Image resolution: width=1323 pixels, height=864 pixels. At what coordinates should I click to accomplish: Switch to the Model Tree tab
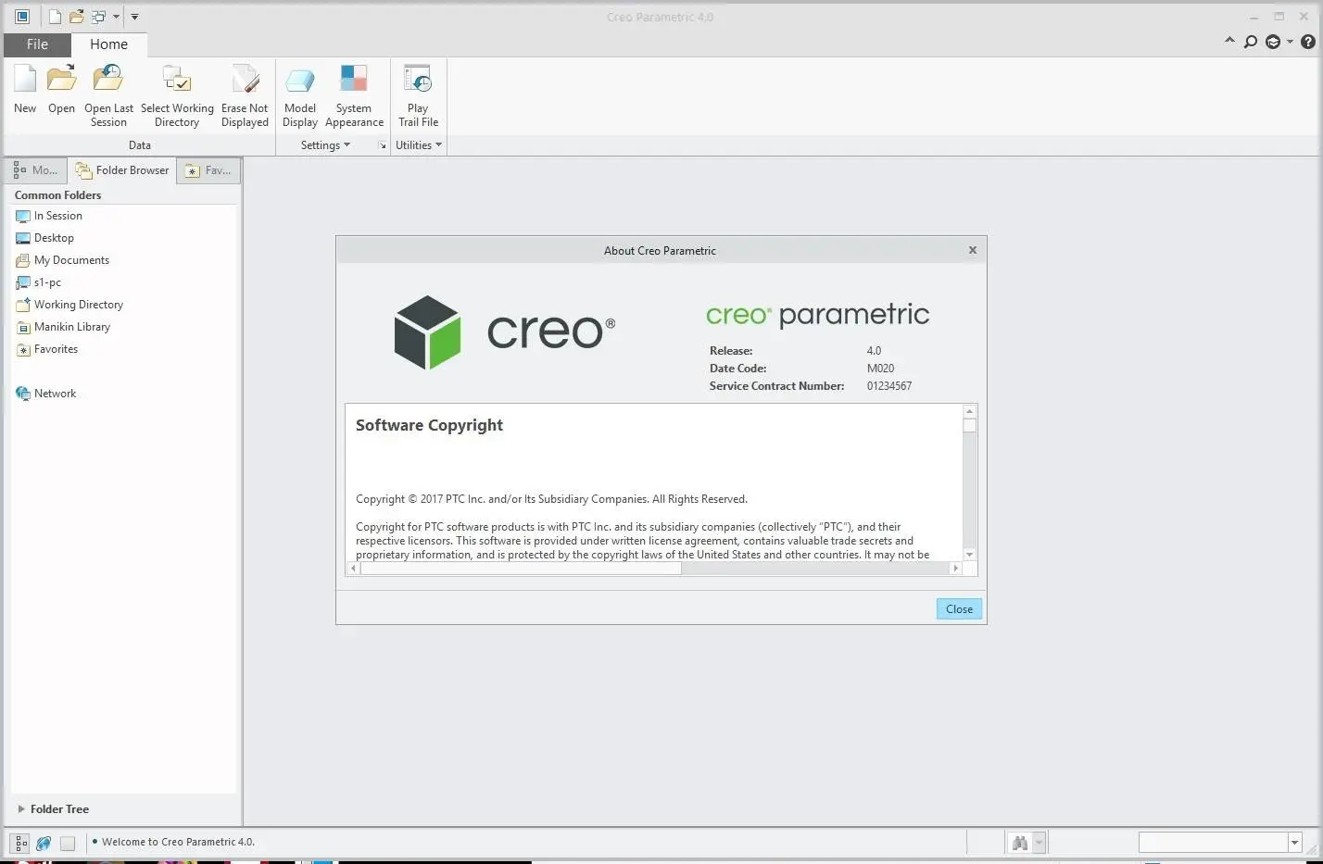pyautogui.click(x=36, y=170)
